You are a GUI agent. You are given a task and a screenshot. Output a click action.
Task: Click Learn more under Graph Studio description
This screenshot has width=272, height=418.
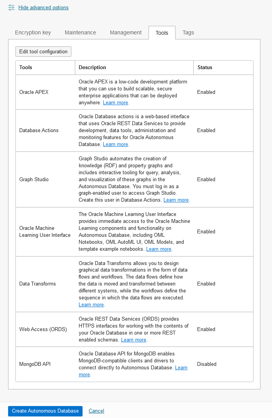click(176, 200)
